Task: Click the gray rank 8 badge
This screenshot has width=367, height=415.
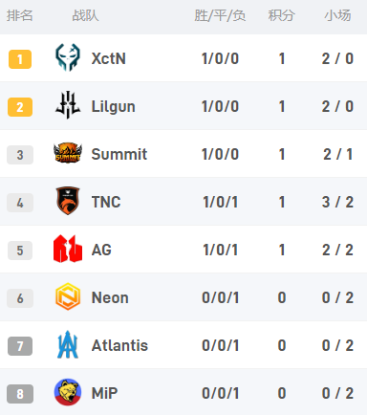Action: click(20, 394)
